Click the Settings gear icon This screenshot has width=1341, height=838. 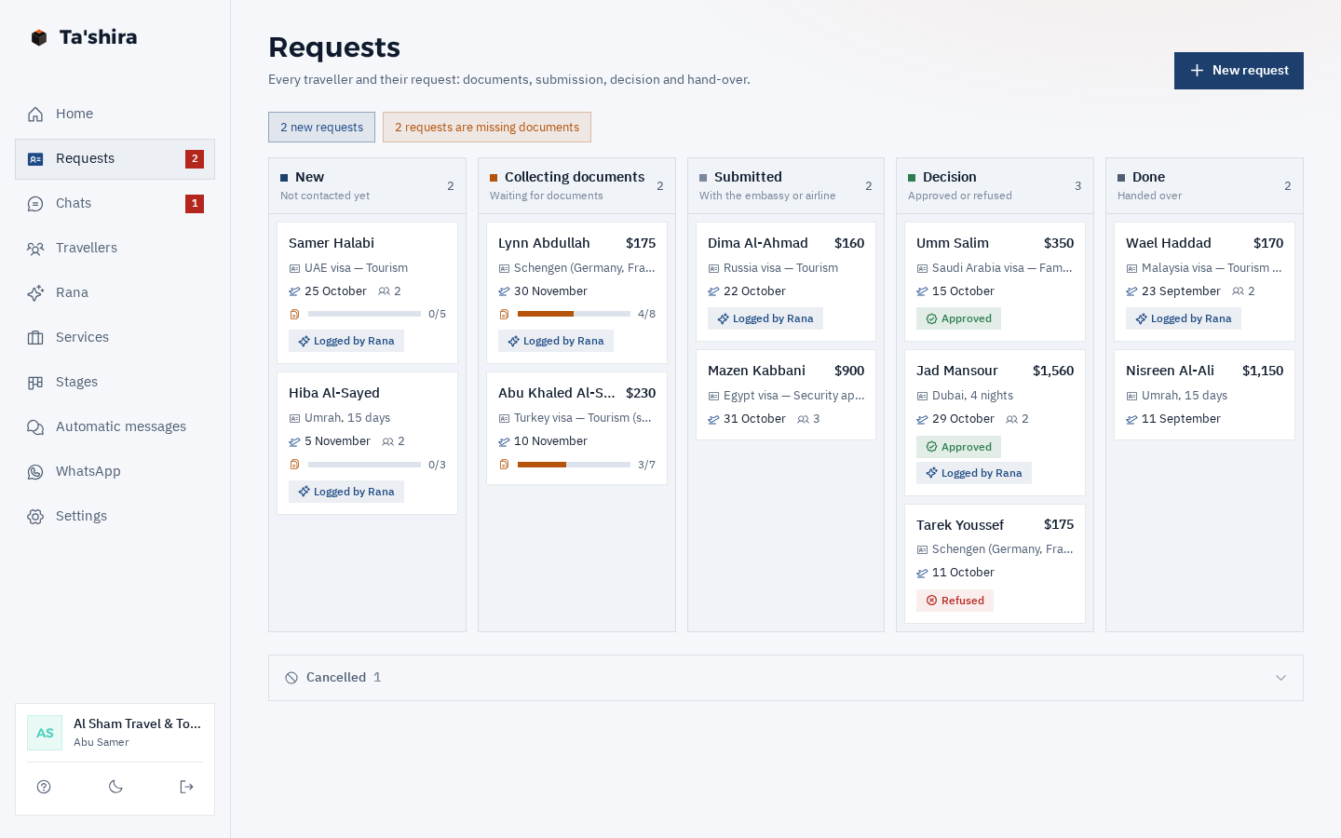pyautogui.click(x=35, y=517)
